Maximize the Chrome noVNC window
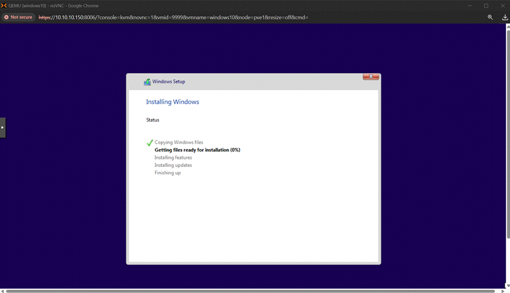Image resolution: width=510 pixels, height=293 pixels. coord(486,5)
